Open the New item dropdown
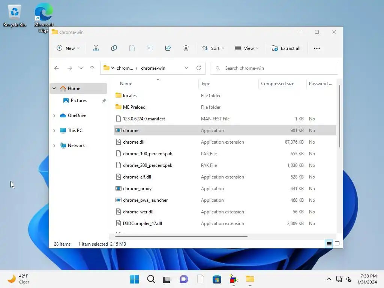This screenshot has width=384, height=288. pyautogui.click(x=68, y=48)
